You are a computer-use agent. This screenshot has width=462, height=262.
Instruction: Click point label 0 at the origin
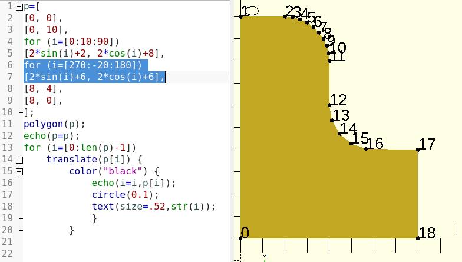click(x=245, y=233)
